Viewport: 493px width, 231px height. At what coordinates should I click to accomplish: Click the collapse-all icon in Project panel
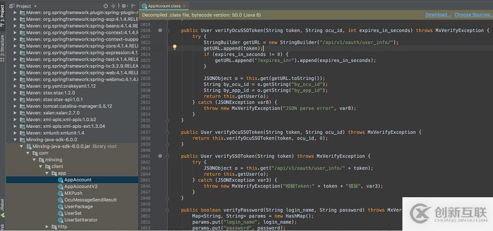(x=113, y=6)
